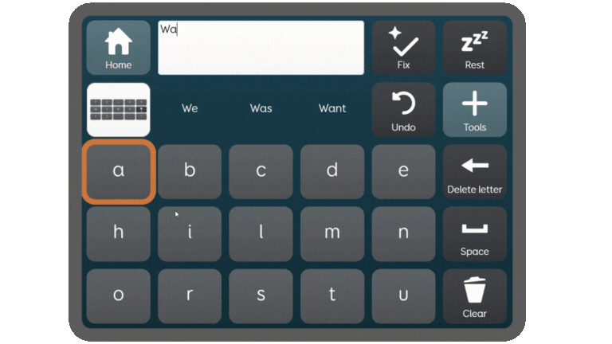Go to the Home screen
The width and height of the screenshot is (612, 344).
point(118,48)
